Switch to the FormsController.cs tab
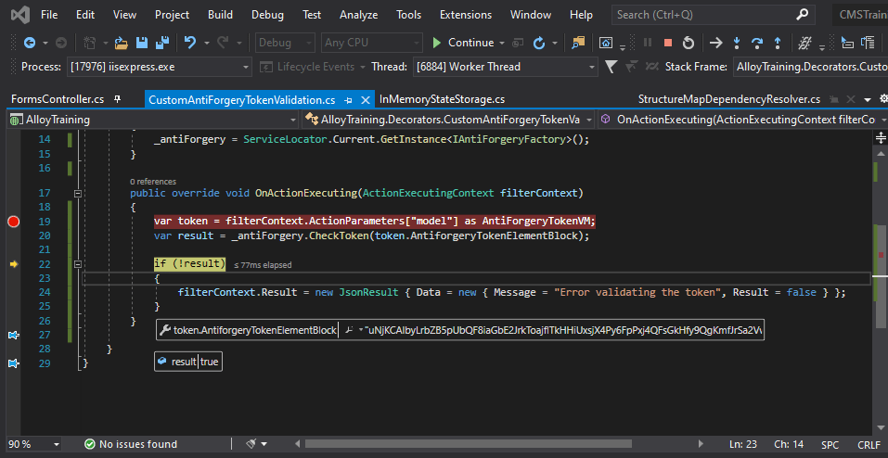 click(58, 99)
